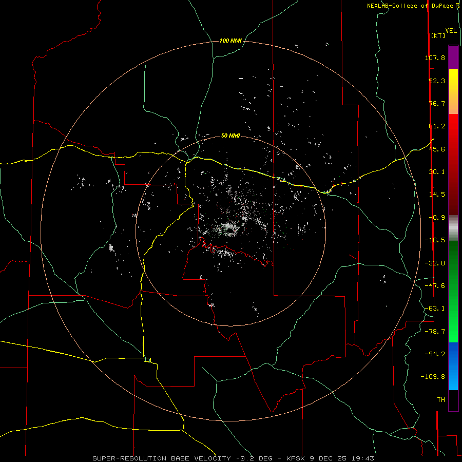Screen dimensions: 462x462
Task: Select the -78.7 legend value
Action: [x=435, y=332]
